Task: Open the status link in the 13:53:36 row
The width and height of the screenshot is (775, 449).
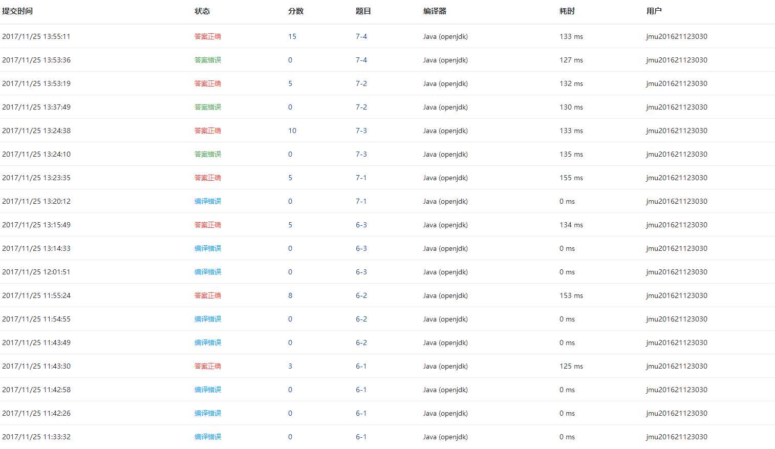Action: (208, 60)
